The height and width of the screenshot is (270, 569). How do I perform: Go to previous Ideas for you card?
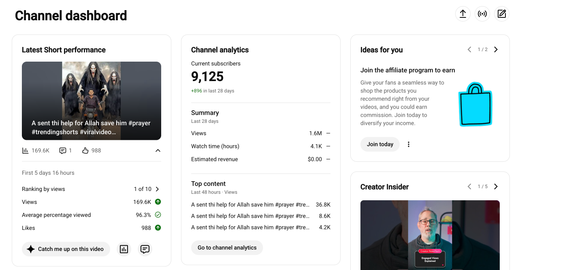[469, 49]
